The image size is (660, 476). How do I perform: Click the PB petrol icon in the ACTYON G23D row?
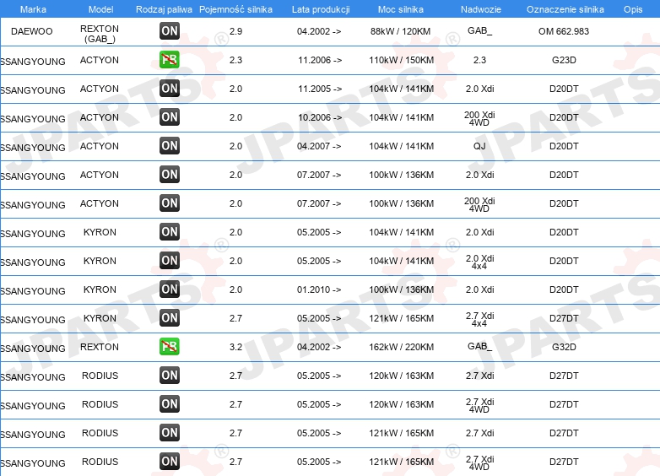pyautogui.click(x=169, y=59)
